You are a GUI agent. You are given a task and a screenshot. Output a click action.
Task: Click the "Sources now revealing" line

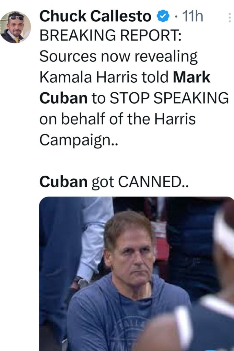click(x=118, y=57)
